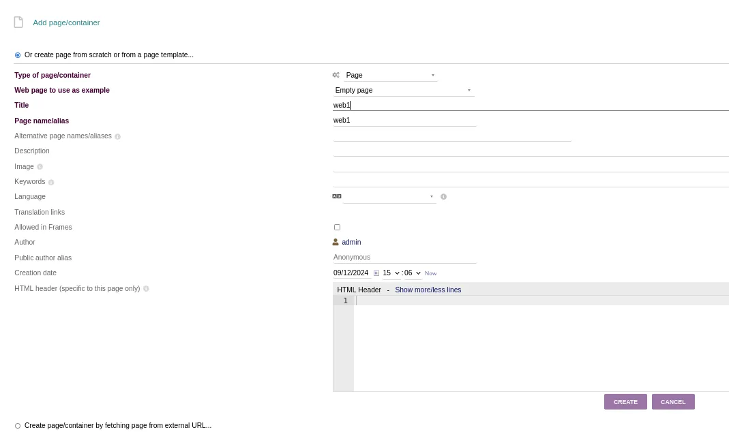The width and height of the screenshot is (729, 432).
Task: Click the 'Web page to use as example' label
Action: tap(62, 90)
